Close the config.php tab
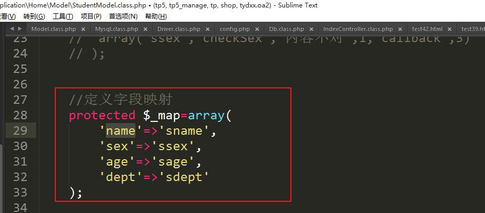The width and height of the screenshot is (485, 213). click(257, 29)
